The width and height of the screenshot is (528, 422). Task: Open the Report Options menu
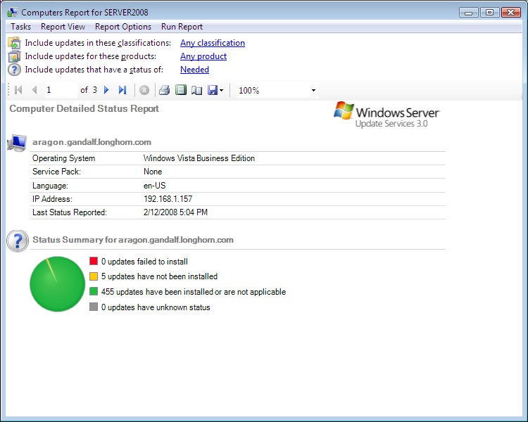tap(123, 27)
